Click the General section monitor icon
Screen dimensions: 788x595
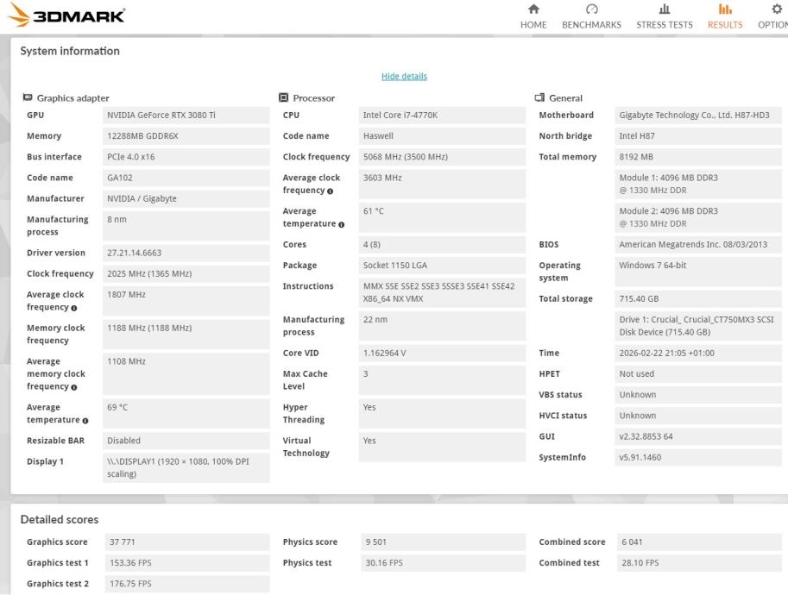coord(539,97)
